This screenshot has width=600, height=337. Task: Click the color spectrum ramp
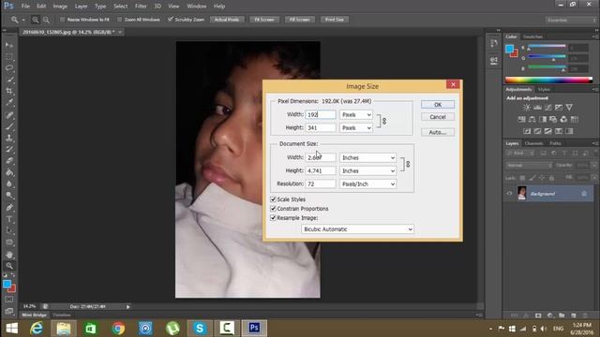[548, 80]
